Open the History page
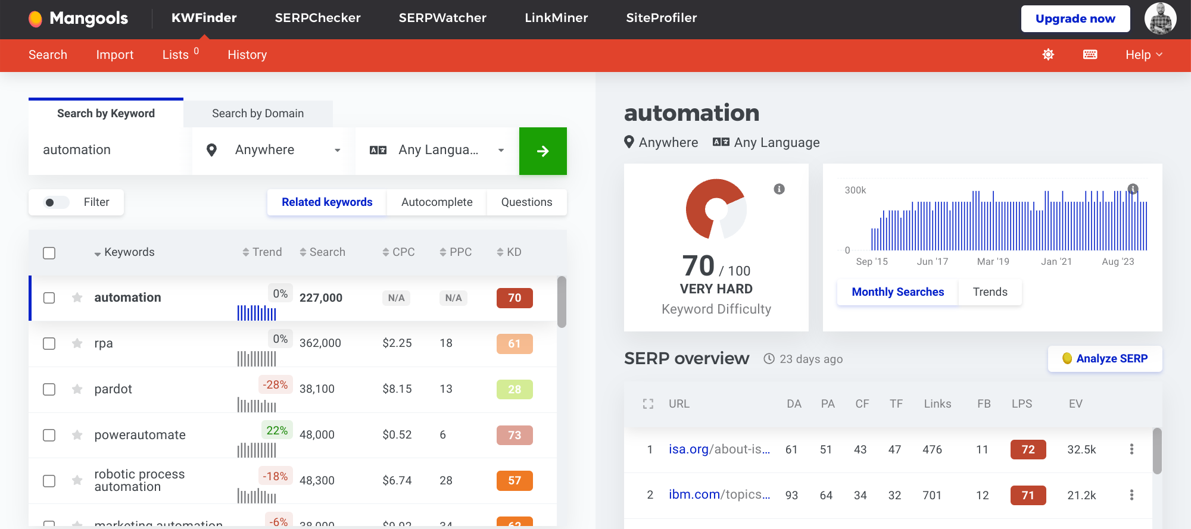1191x529 pixels. (x=247, y=55)
